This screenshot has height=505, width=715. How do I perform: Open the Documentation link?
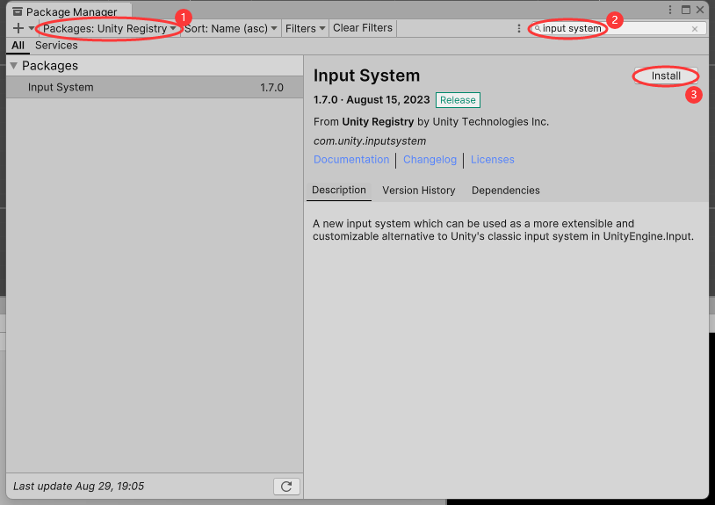[351, 160]
